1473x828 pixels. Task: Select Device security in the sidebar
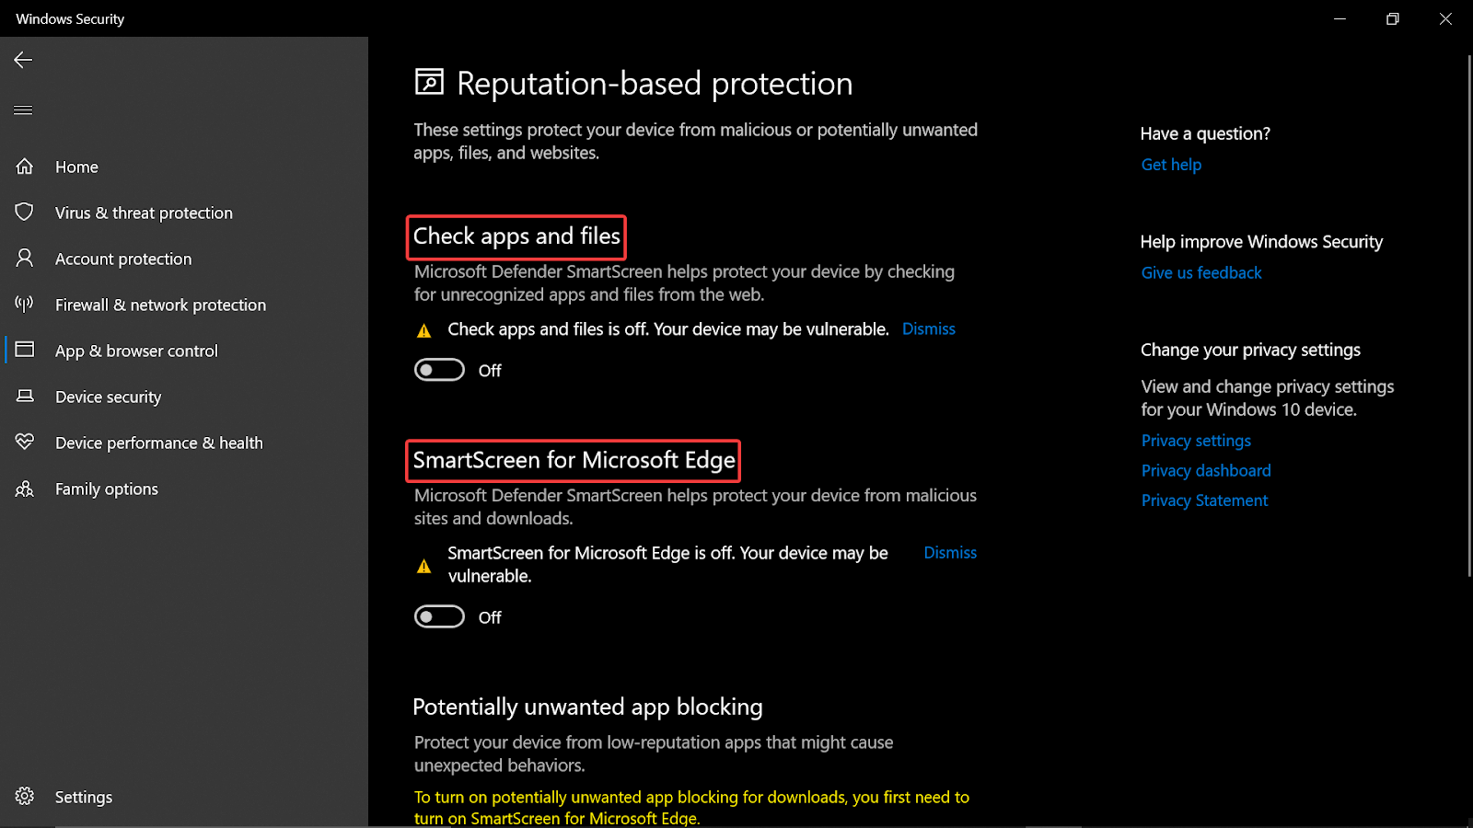[108, 397]
